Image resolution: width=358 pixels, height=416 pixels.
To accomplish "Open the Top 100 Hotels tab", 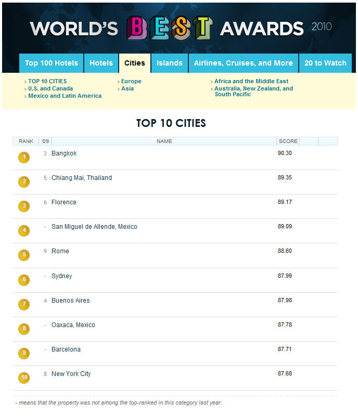I will (51, 63).
